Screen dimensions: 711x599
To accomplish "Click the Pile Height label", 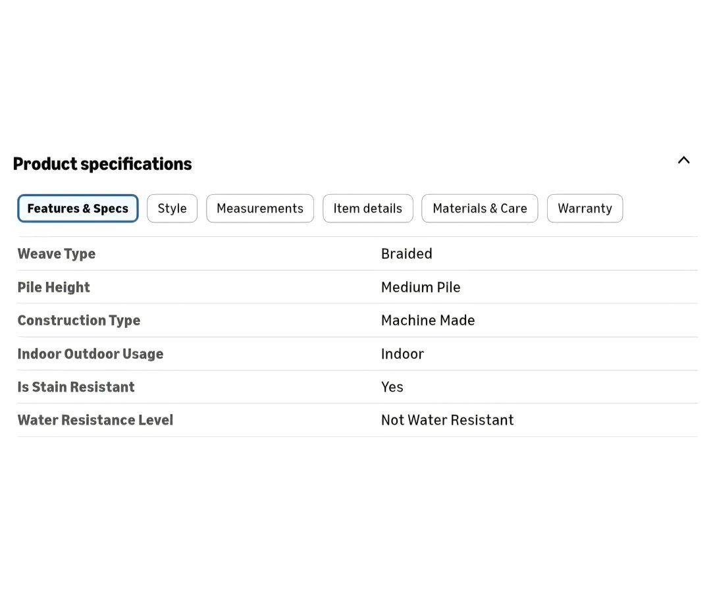I will [x=53, y=287].
